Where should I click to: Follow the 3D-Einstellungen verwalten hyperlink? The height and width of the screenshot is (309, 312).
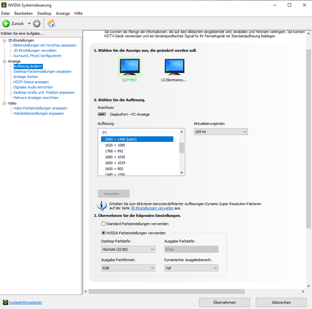(152, 208)
